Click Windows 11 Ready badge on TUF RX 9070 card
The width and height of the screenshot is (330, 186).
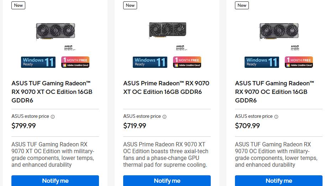262,62
